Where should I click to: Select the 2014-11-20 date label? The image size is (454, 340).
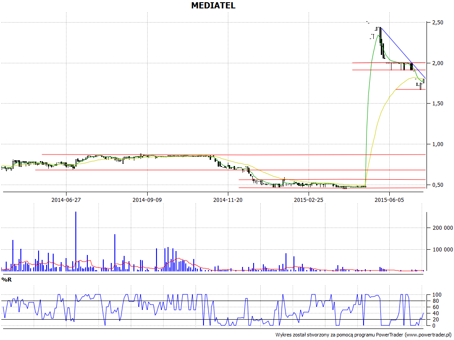click(x=228, y=200)
